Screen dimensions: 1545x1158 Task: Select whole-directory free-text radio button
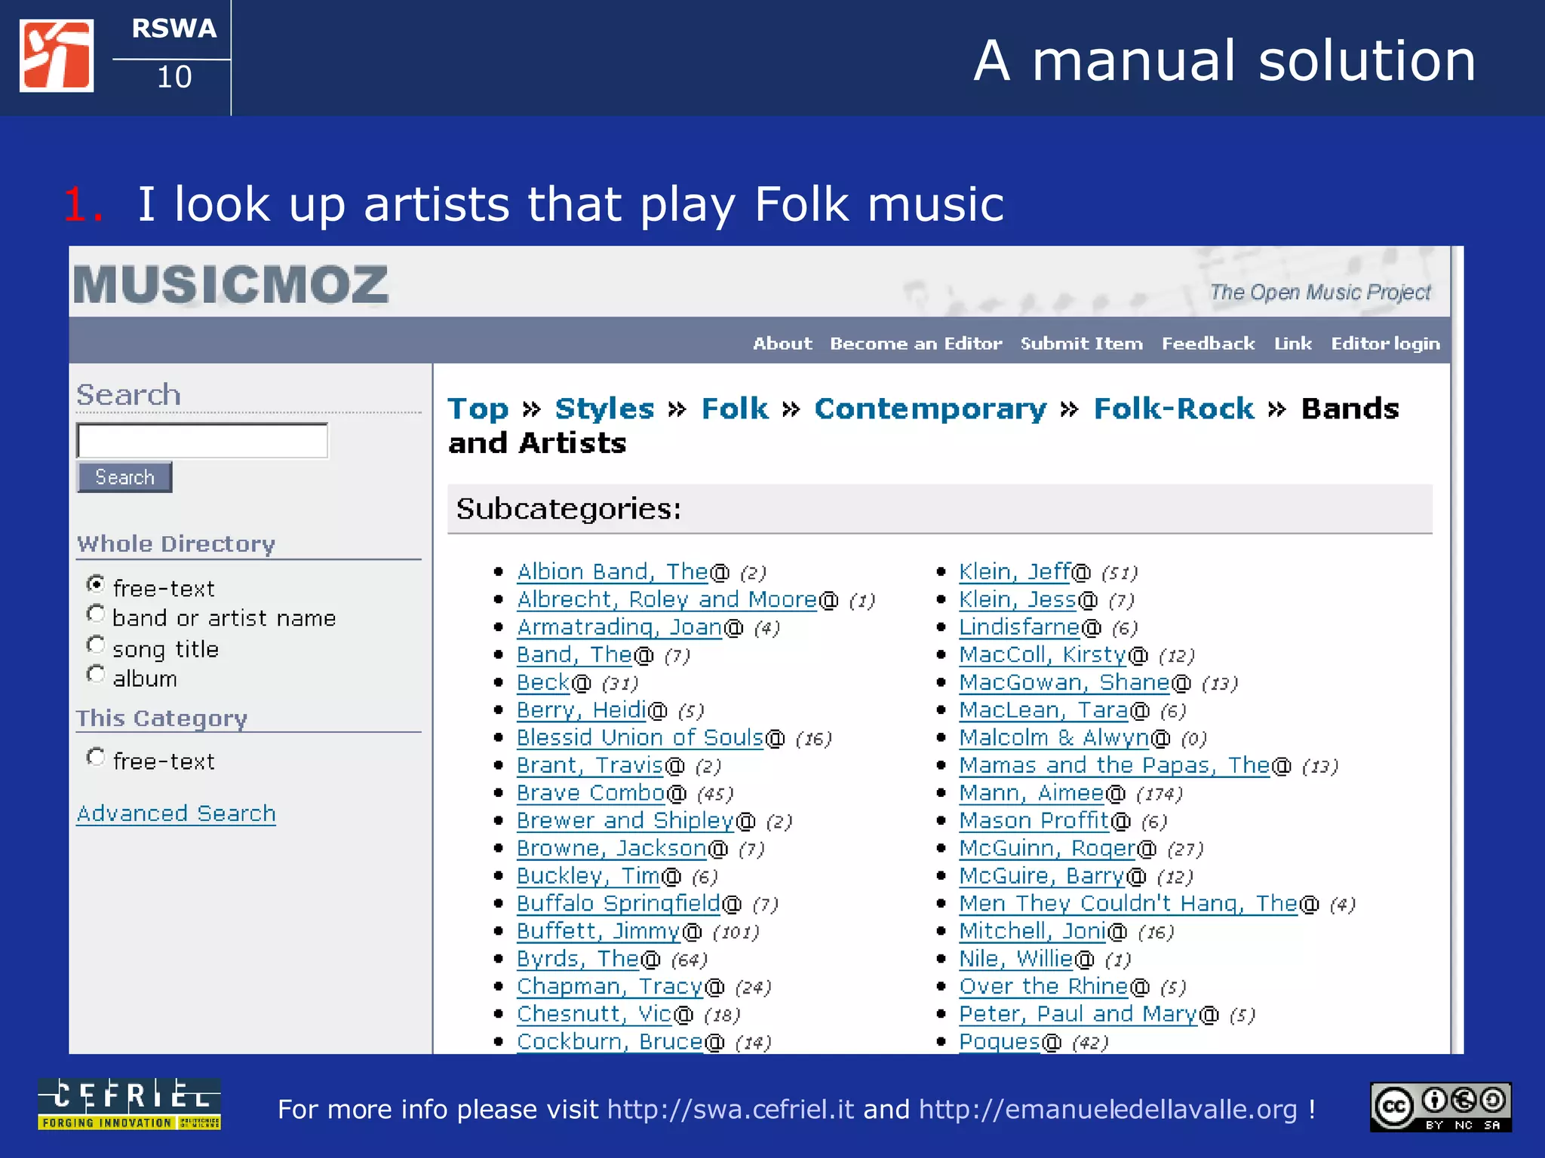96,584
